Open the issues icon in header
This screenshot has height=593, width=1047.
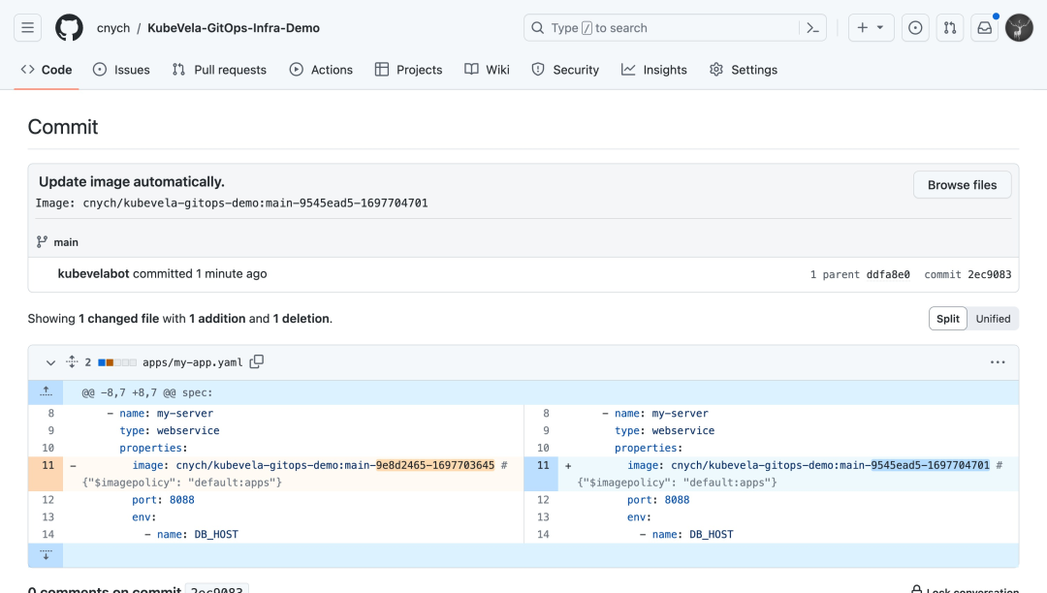(x=915, y=28)
